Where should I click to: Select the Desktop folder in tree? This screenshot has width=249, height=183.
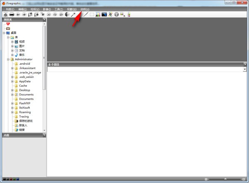pyautogui.click(x=24, y=90)
